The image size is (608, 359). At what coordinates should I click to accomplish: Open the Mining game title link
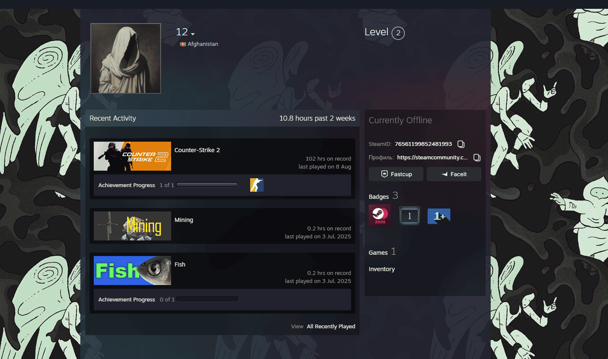point(184,220)
